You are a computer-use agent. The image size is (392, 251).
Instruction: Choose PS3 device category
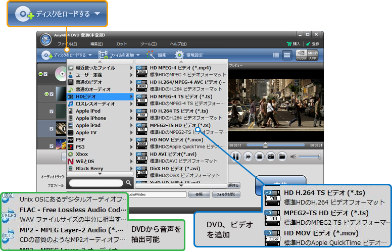coord(100,147)
